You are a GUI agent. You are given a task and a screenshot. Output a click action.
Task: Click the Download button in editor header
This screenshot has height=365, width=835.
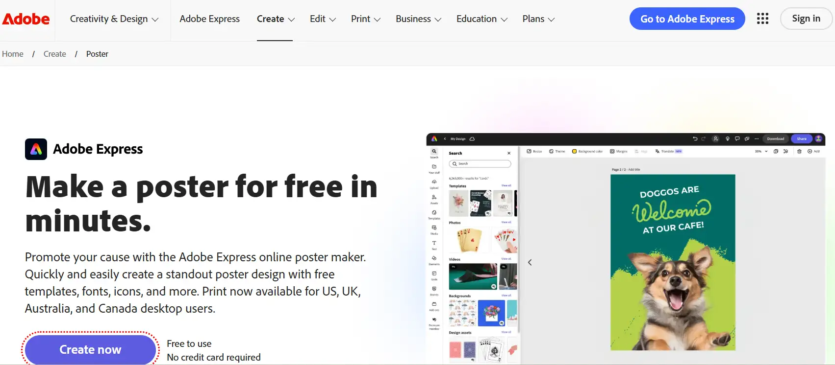pyautogui.click(x=776, y=138)
